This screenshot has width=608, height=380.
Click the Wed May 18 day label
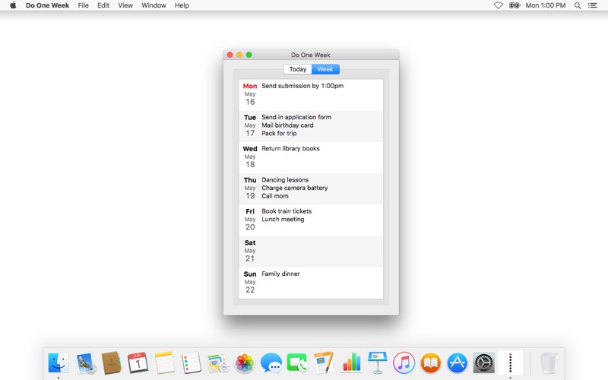pos(250,157)
